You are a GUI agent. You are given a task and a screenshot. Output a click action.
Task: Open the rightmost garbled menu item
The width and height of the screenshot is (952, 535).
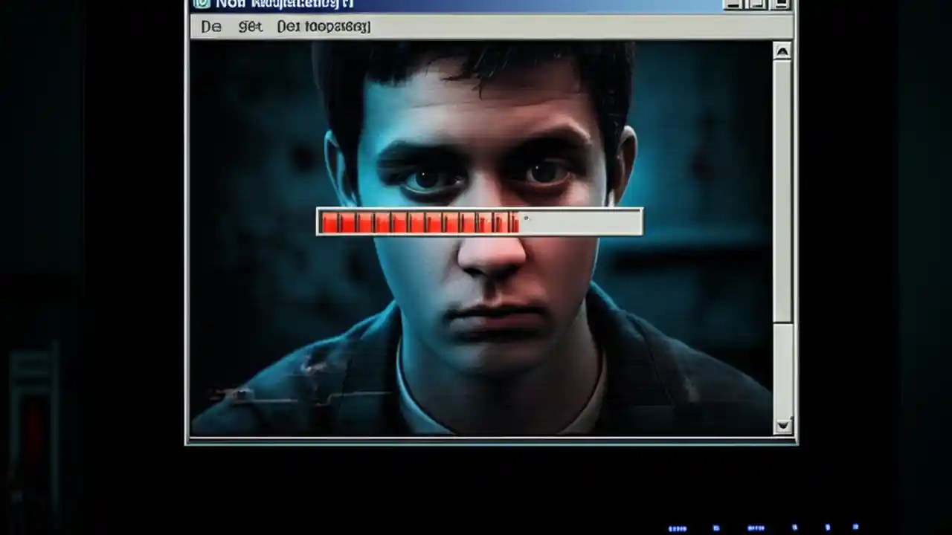[x=325, y=27]
